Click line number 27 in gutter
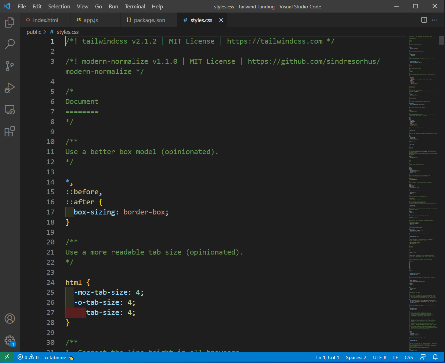The width and height of the screenshot is (445, 363). (x=51, y=312)
